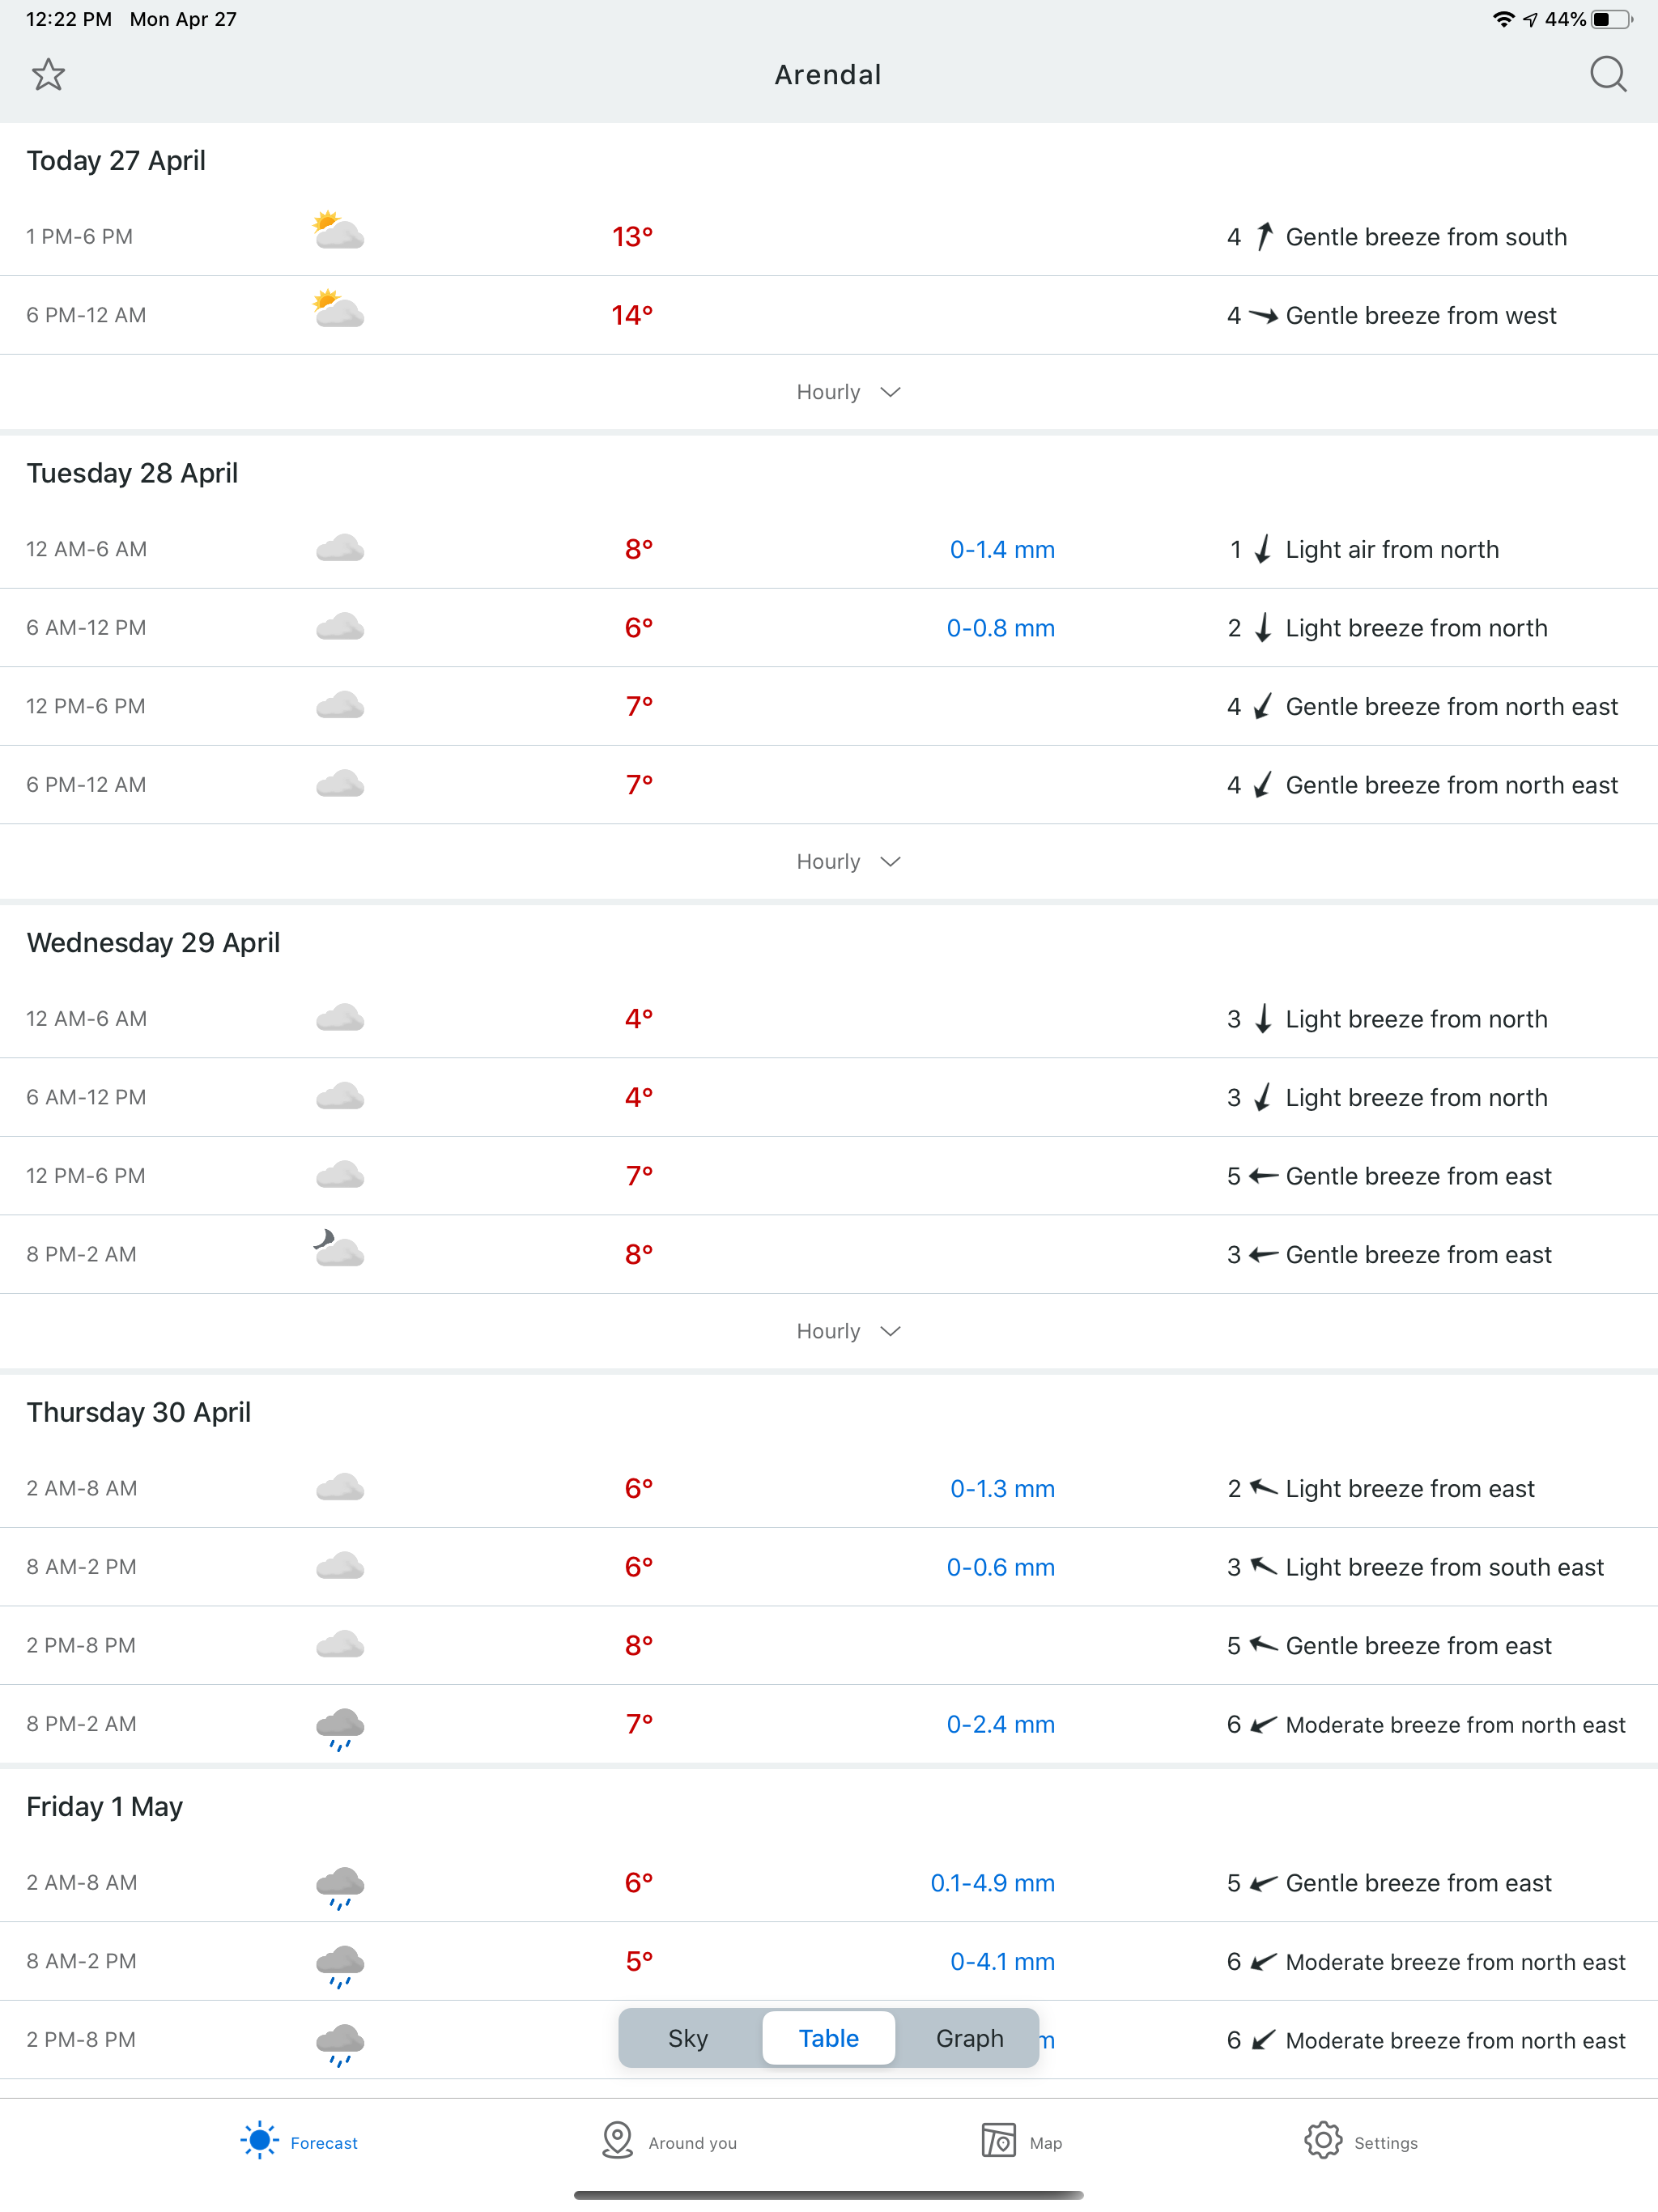Screen dimensions: 1658x2212
Task: Tap rain cloud icon for Thursday 8 PM–2 AM
Action: click(340, 1728)
